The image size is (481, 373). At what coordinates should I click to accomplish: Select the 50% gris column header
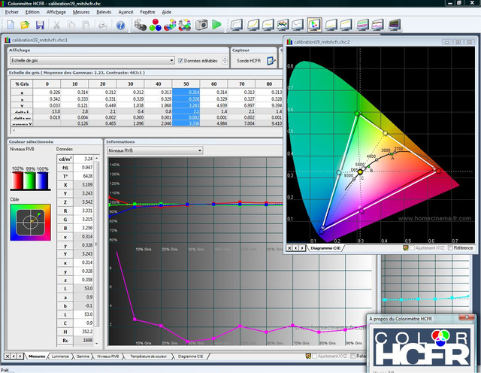coord(185,83)
